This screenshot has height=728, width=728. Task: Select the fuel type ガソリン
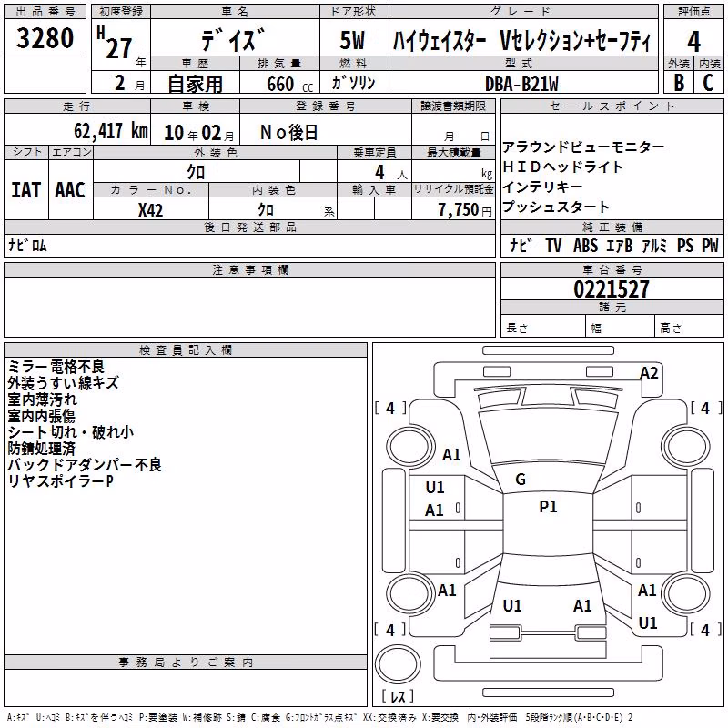353,83
